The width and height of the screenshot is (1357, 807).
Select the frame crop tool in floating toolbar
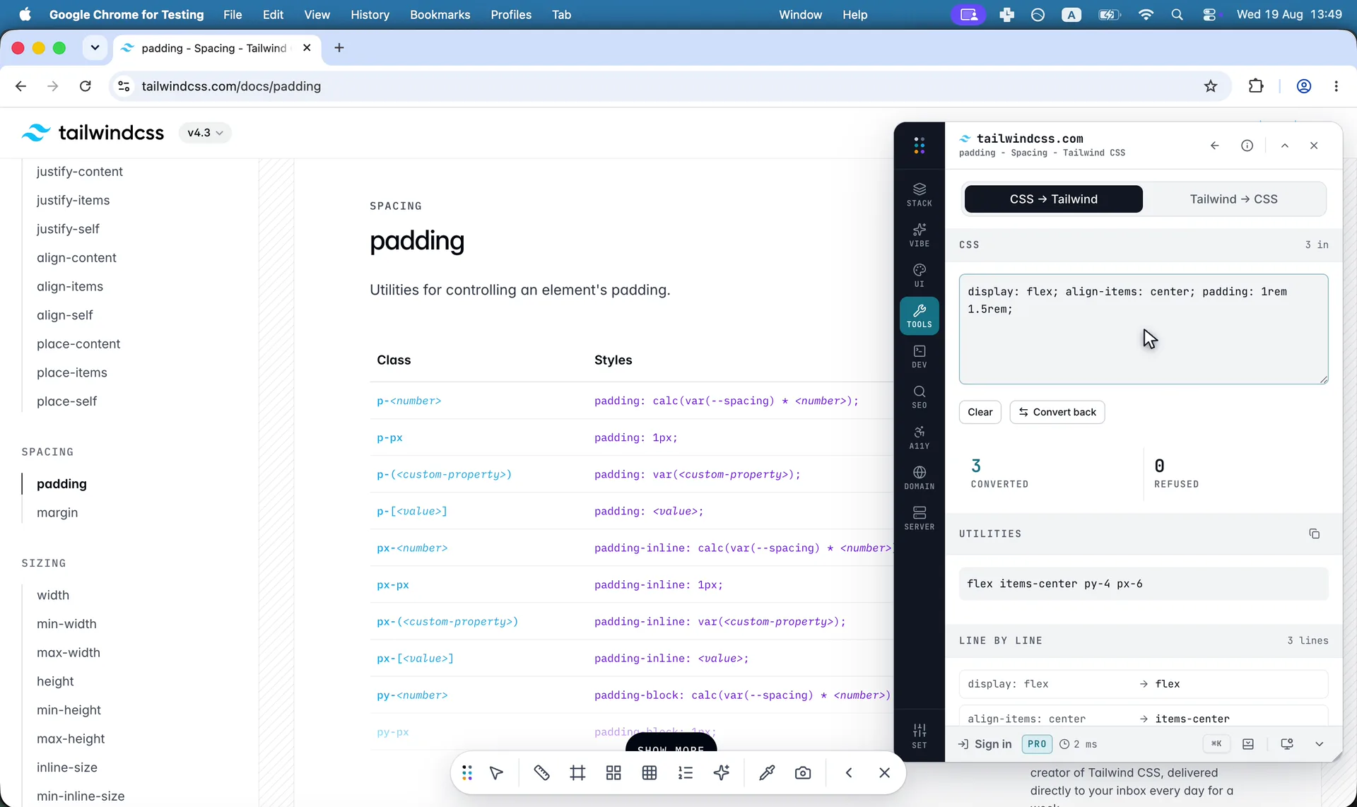[577, 773]
